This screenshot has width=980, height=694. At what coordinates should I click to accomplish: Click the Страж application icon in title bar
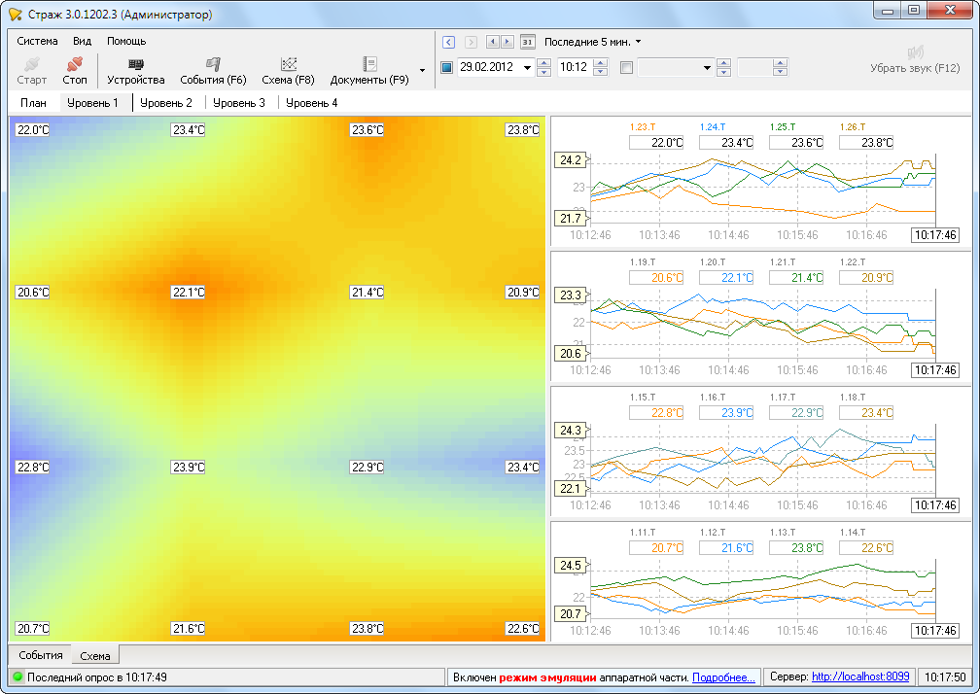[x=15, y=13]
